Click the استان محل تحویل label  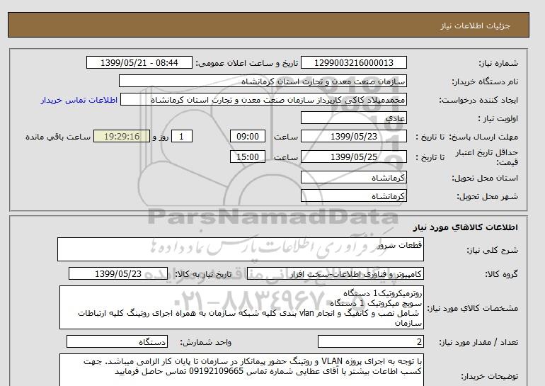point(485,178)
